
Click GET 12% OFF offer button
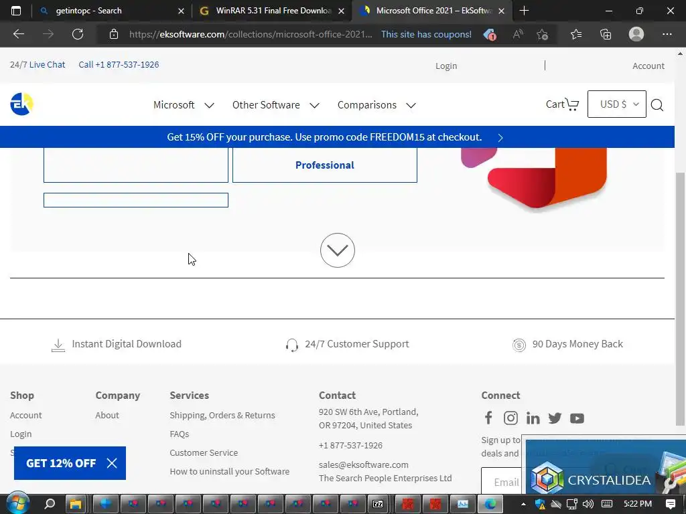point(61,463)
